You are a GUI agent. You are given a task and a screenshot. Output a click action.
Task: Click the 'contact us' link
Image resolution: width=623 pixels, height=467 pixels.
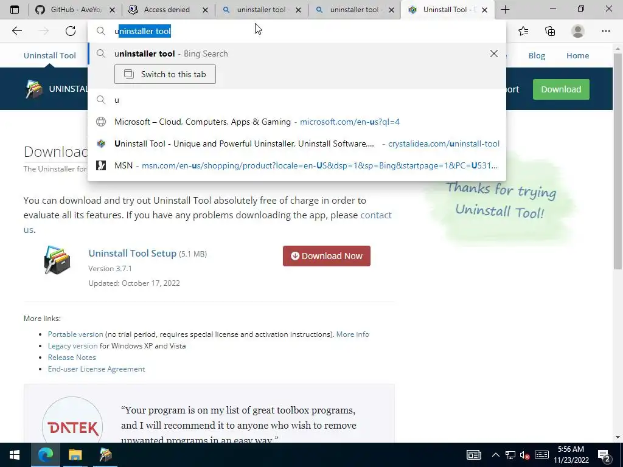(376, 215)
